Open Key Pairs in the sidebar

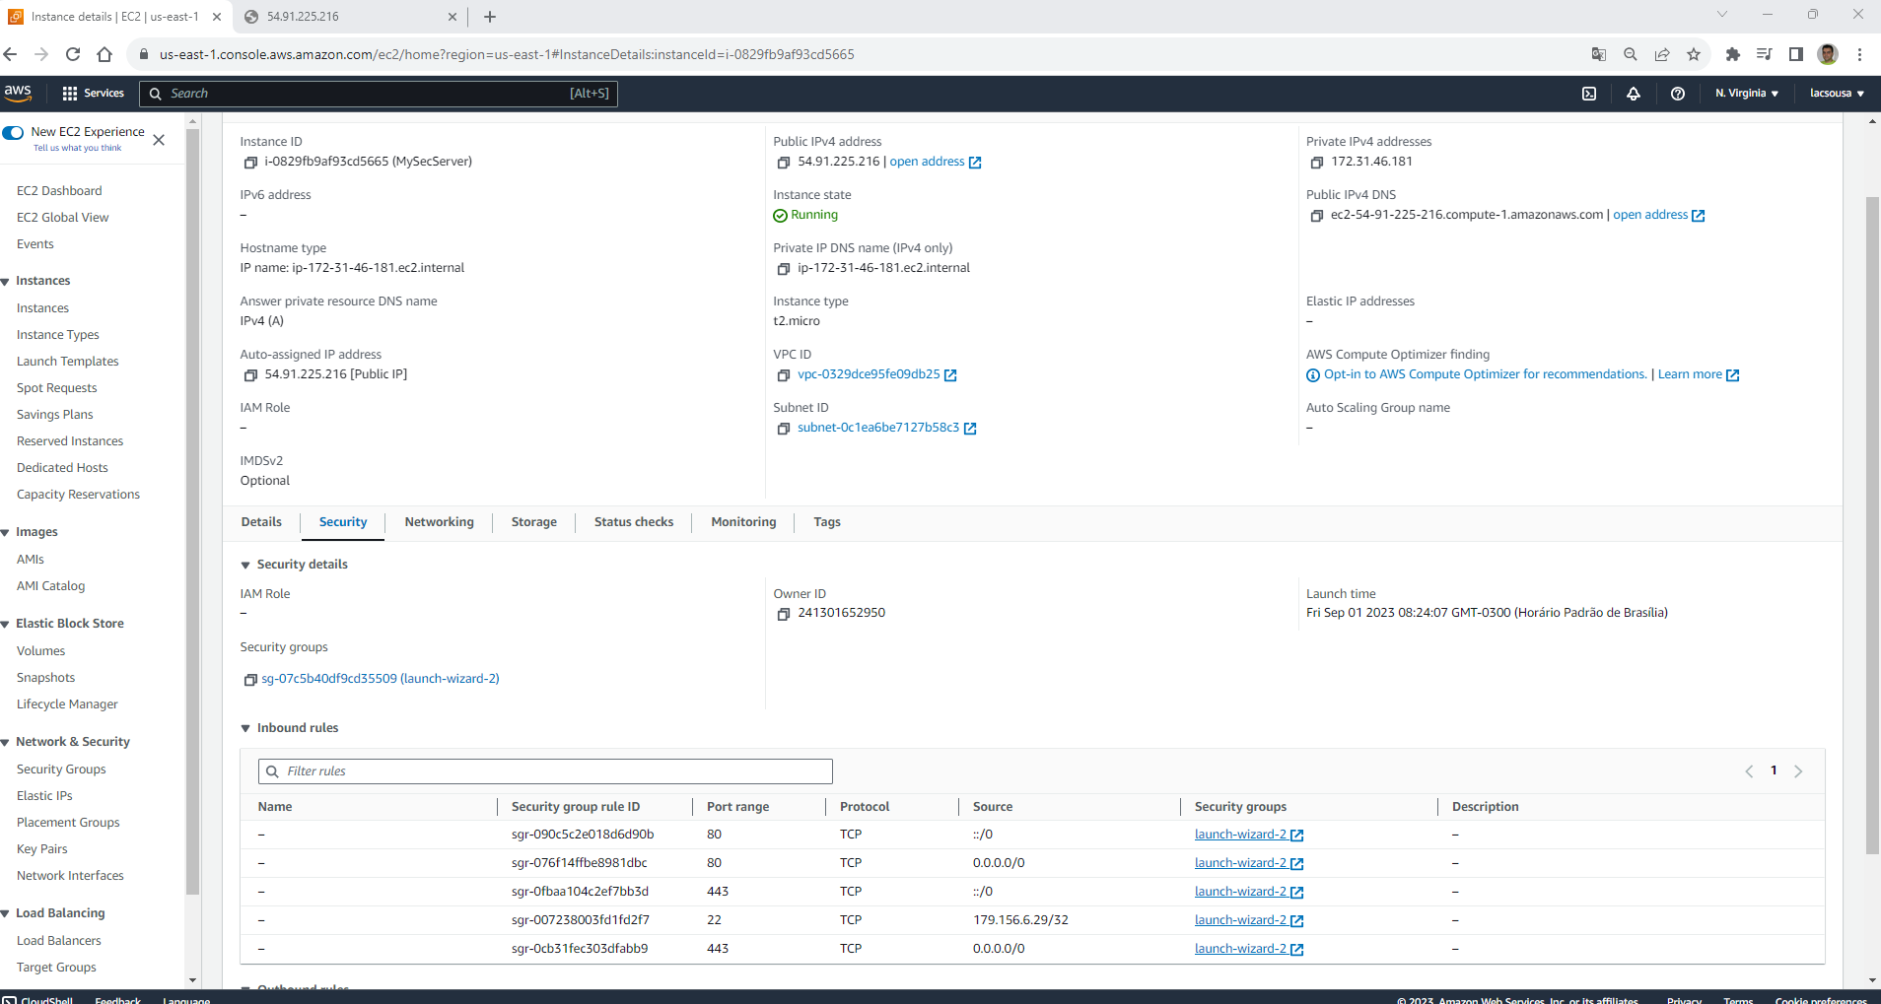coord(42,849)
